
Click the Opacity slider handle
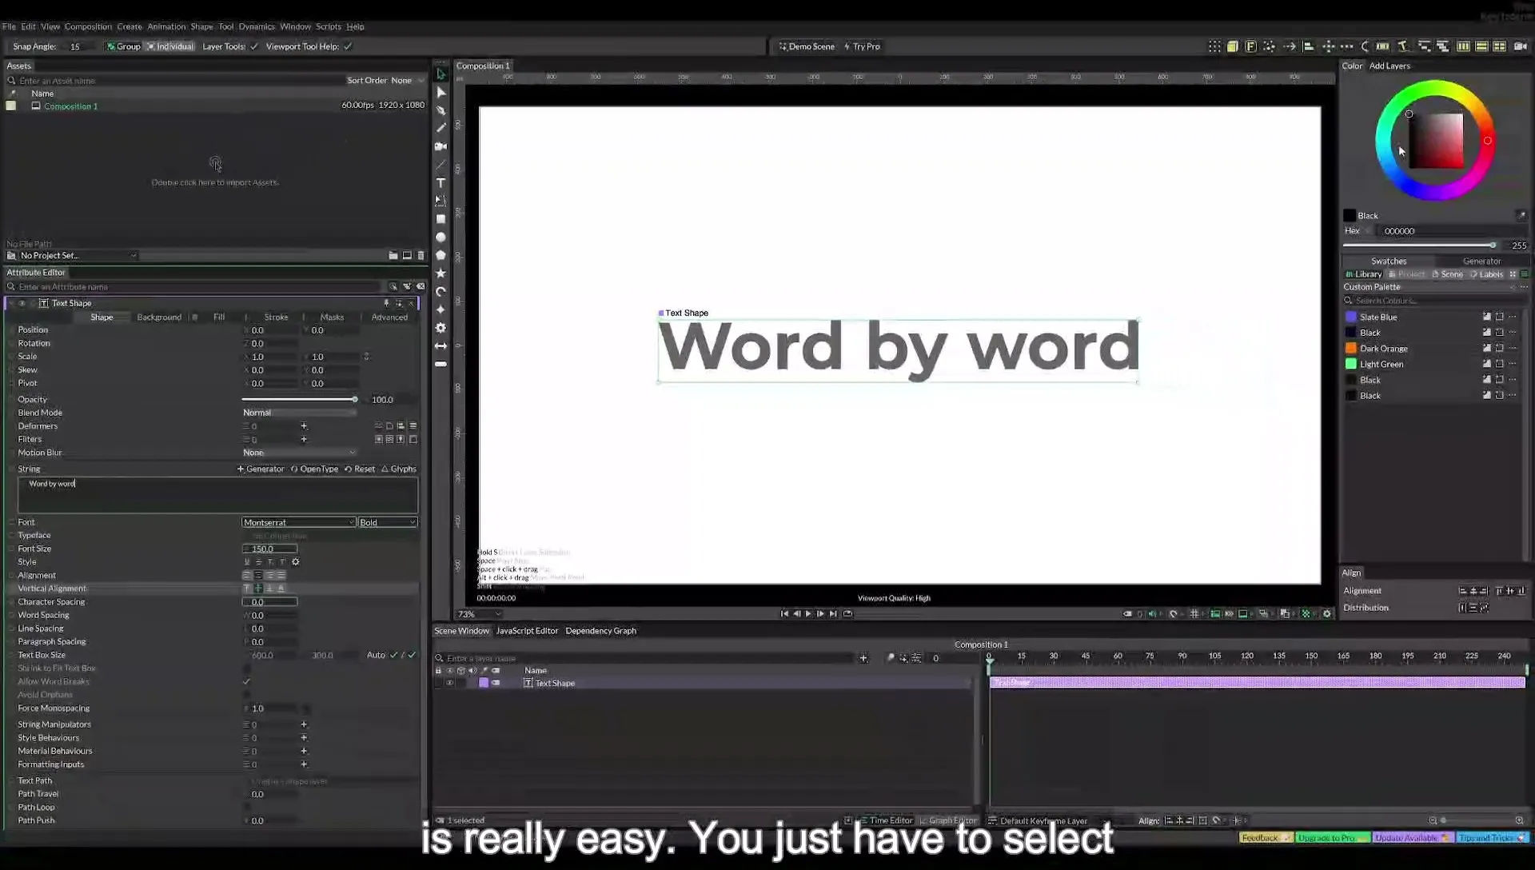coord(354,400)
